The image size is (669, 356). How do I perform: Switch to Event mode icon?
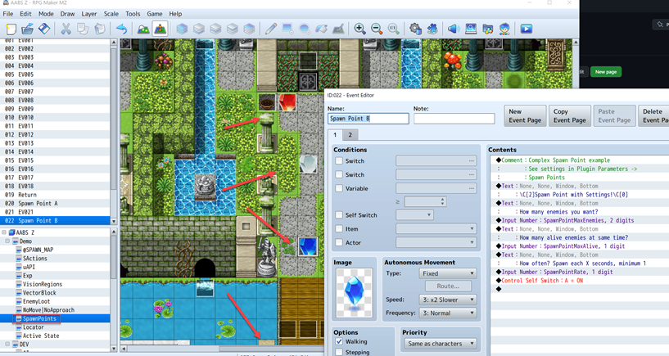click(160, 29)
